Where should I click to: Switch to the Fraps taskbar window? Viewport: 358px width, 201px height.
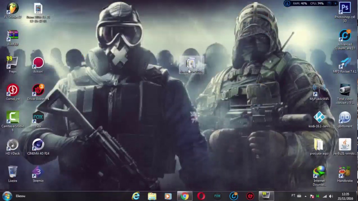coord(266,196)
